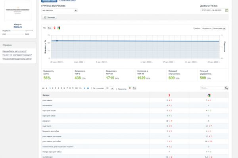This screenshot has width=238, height=158.
Task: Go to previous page arrow
Action: click(46, 88)
